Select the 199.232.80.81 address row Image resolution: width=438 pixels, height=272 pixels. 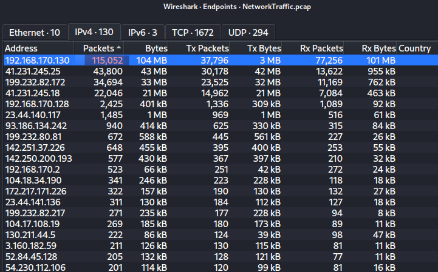click(x=221, y=136)
